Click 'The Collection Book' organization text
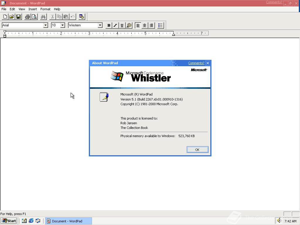Viewport: 300px width, 225px height. pos(134,128)
